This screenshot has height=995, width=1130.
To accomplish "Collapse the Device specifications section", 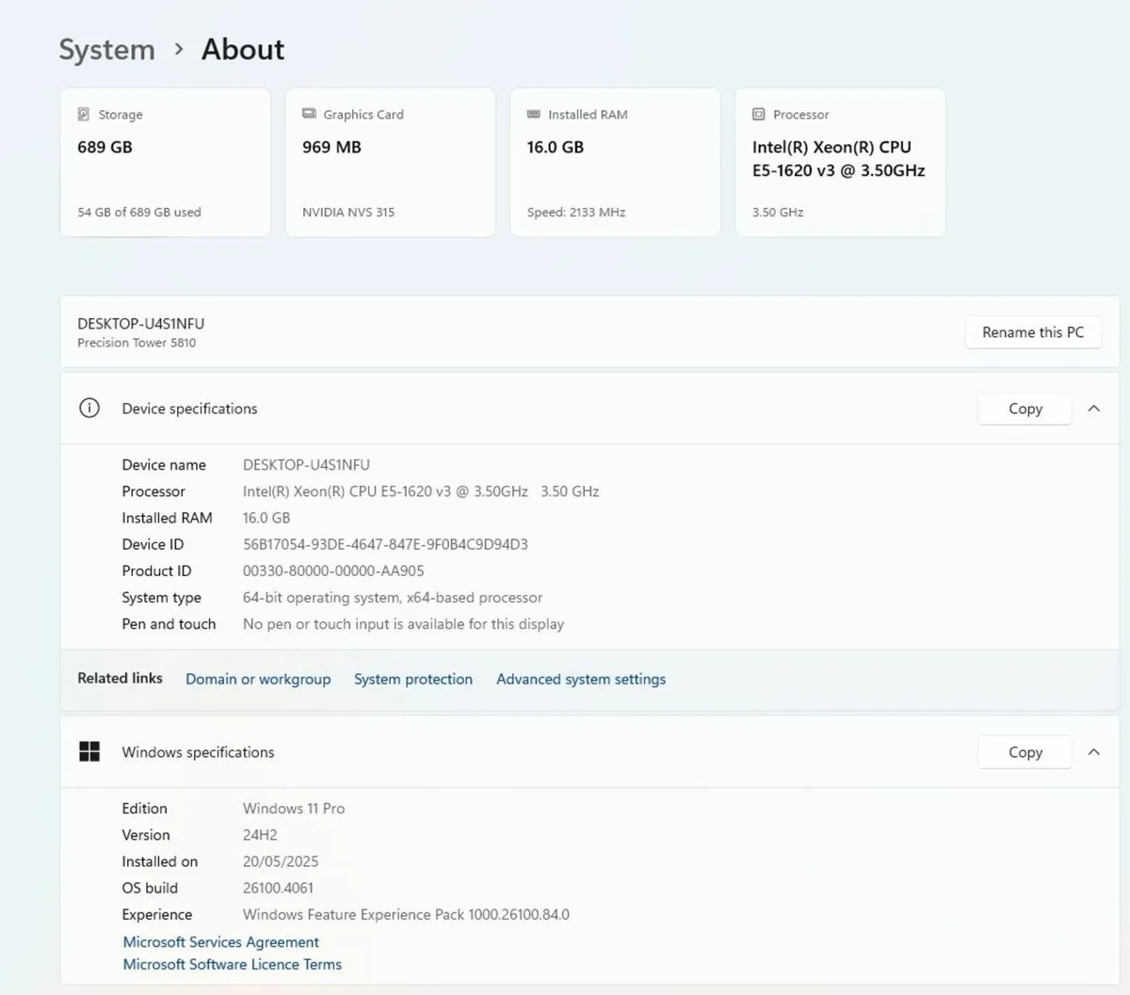I will click(1093, 409).
